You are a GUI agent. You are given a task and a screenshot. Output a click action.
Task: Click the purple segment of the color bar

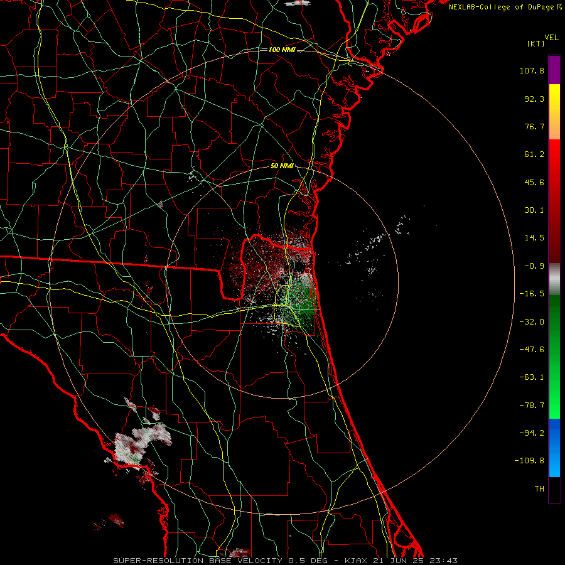(554, 70)
